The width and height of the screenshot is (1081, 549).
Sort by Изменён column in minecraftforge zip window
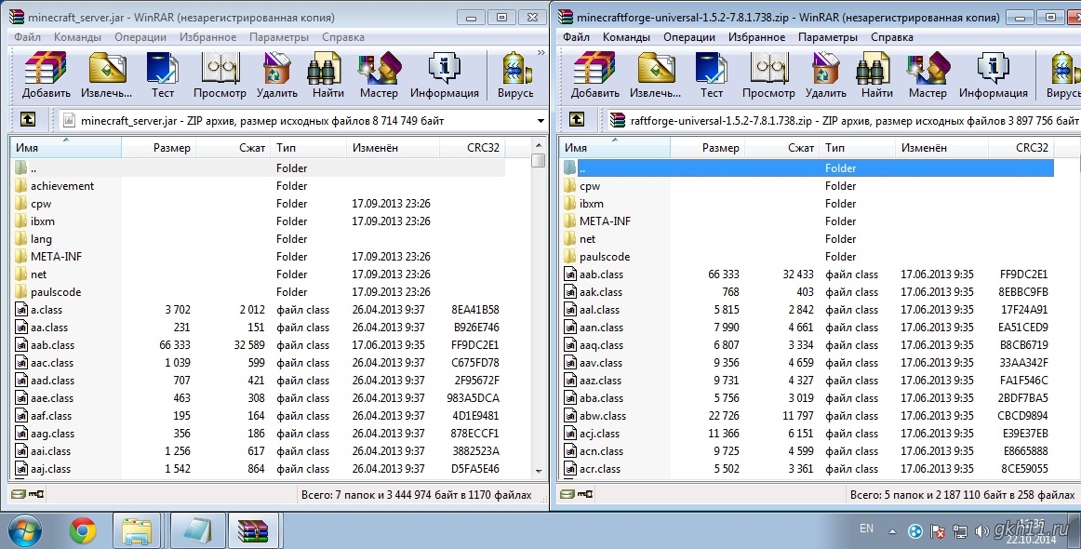(x=941, y=148)
